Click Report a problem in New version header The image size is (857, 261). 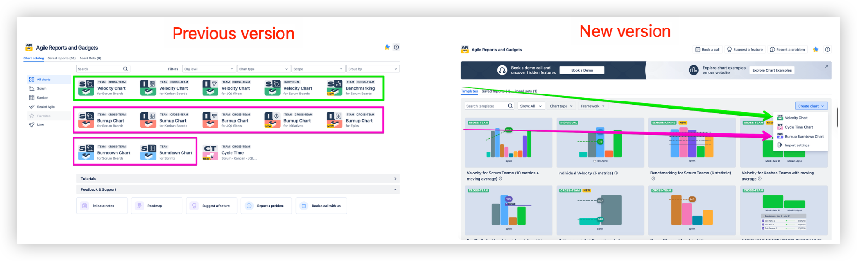(787, 50)
